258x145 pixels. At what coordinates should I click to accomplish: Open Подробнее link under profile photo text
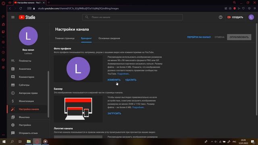[123, 74]
